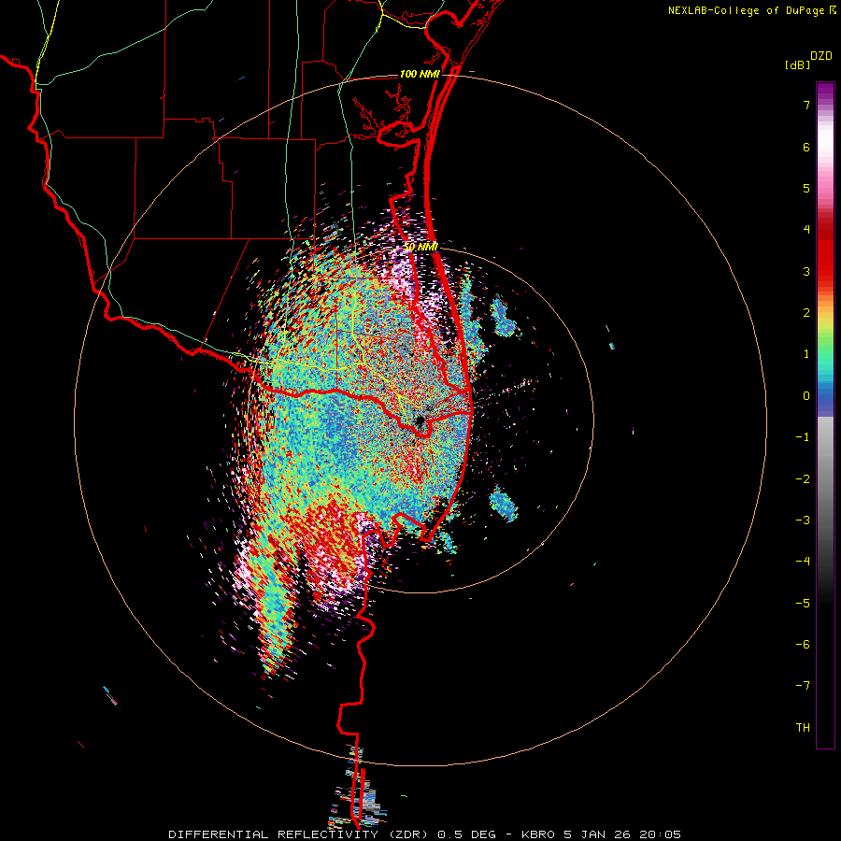Click the DZD legend title
This screenshot has height=841, width=841.
[821, 56]
